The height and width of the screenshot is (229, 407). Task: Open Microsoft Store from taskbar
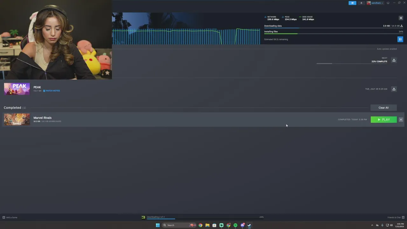(214, 225)
